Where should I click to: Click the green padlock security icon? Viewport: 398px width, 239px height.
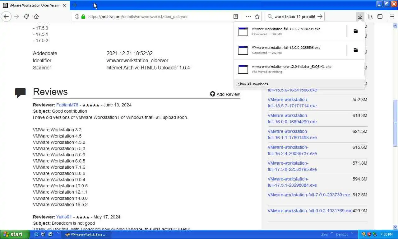click(x=83, y=16)
